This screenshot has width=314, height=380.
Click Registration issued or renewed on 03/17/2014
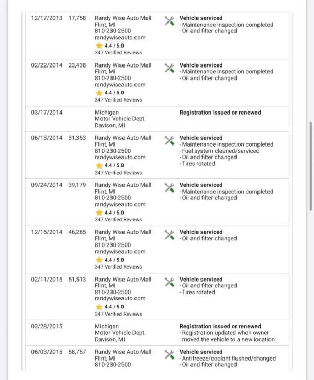point(220,113)
